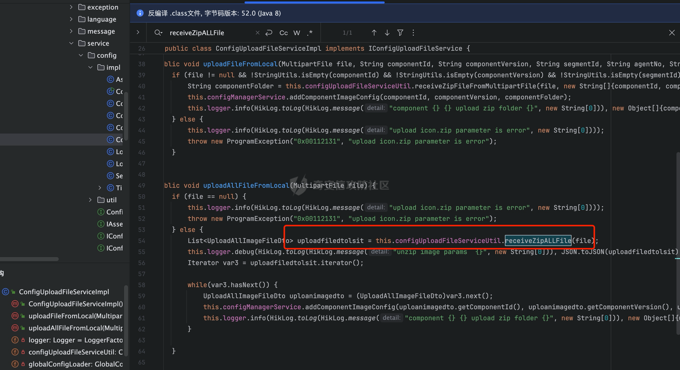680x370 pixels.
Task: Expand the Ti class node
Action: click(x=100, y=188)
